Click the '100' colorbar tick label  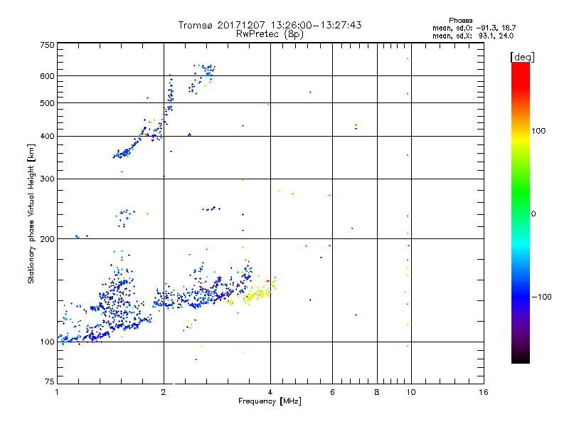[x=538, y=131]
